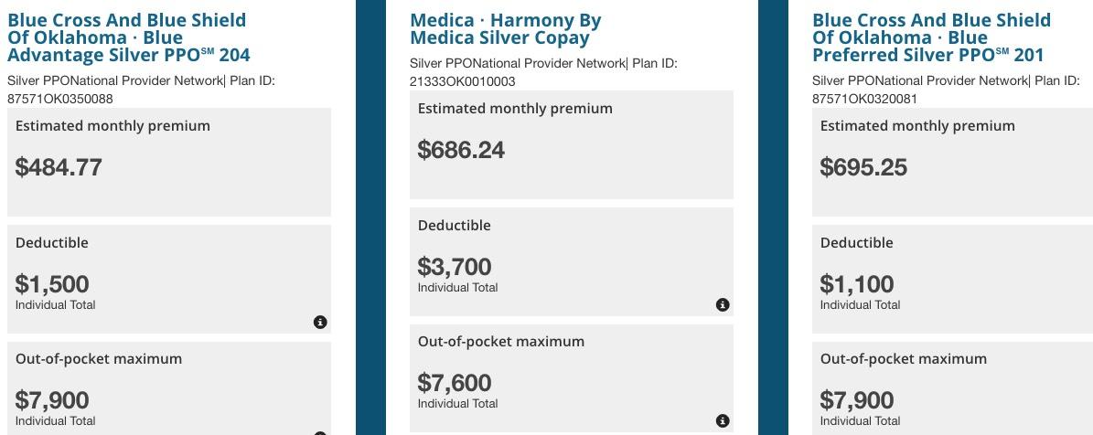Click info icon in Medica deductible box

pyautogui.click(x=723, y=304)
